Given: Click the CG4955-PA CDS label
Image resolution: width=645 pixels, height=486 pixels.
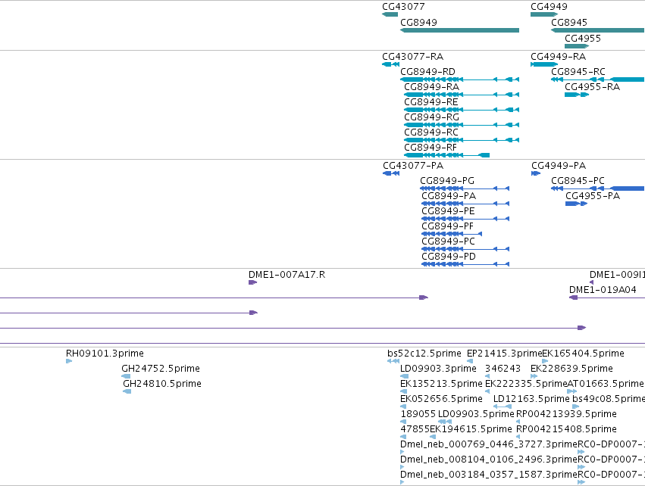Looking at the screenshot, I should coord(593,196).
